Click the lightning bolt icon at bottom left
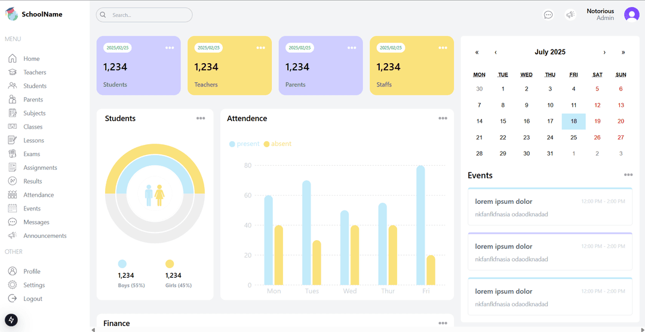645x332 pixels. click(x=11, y=320)
